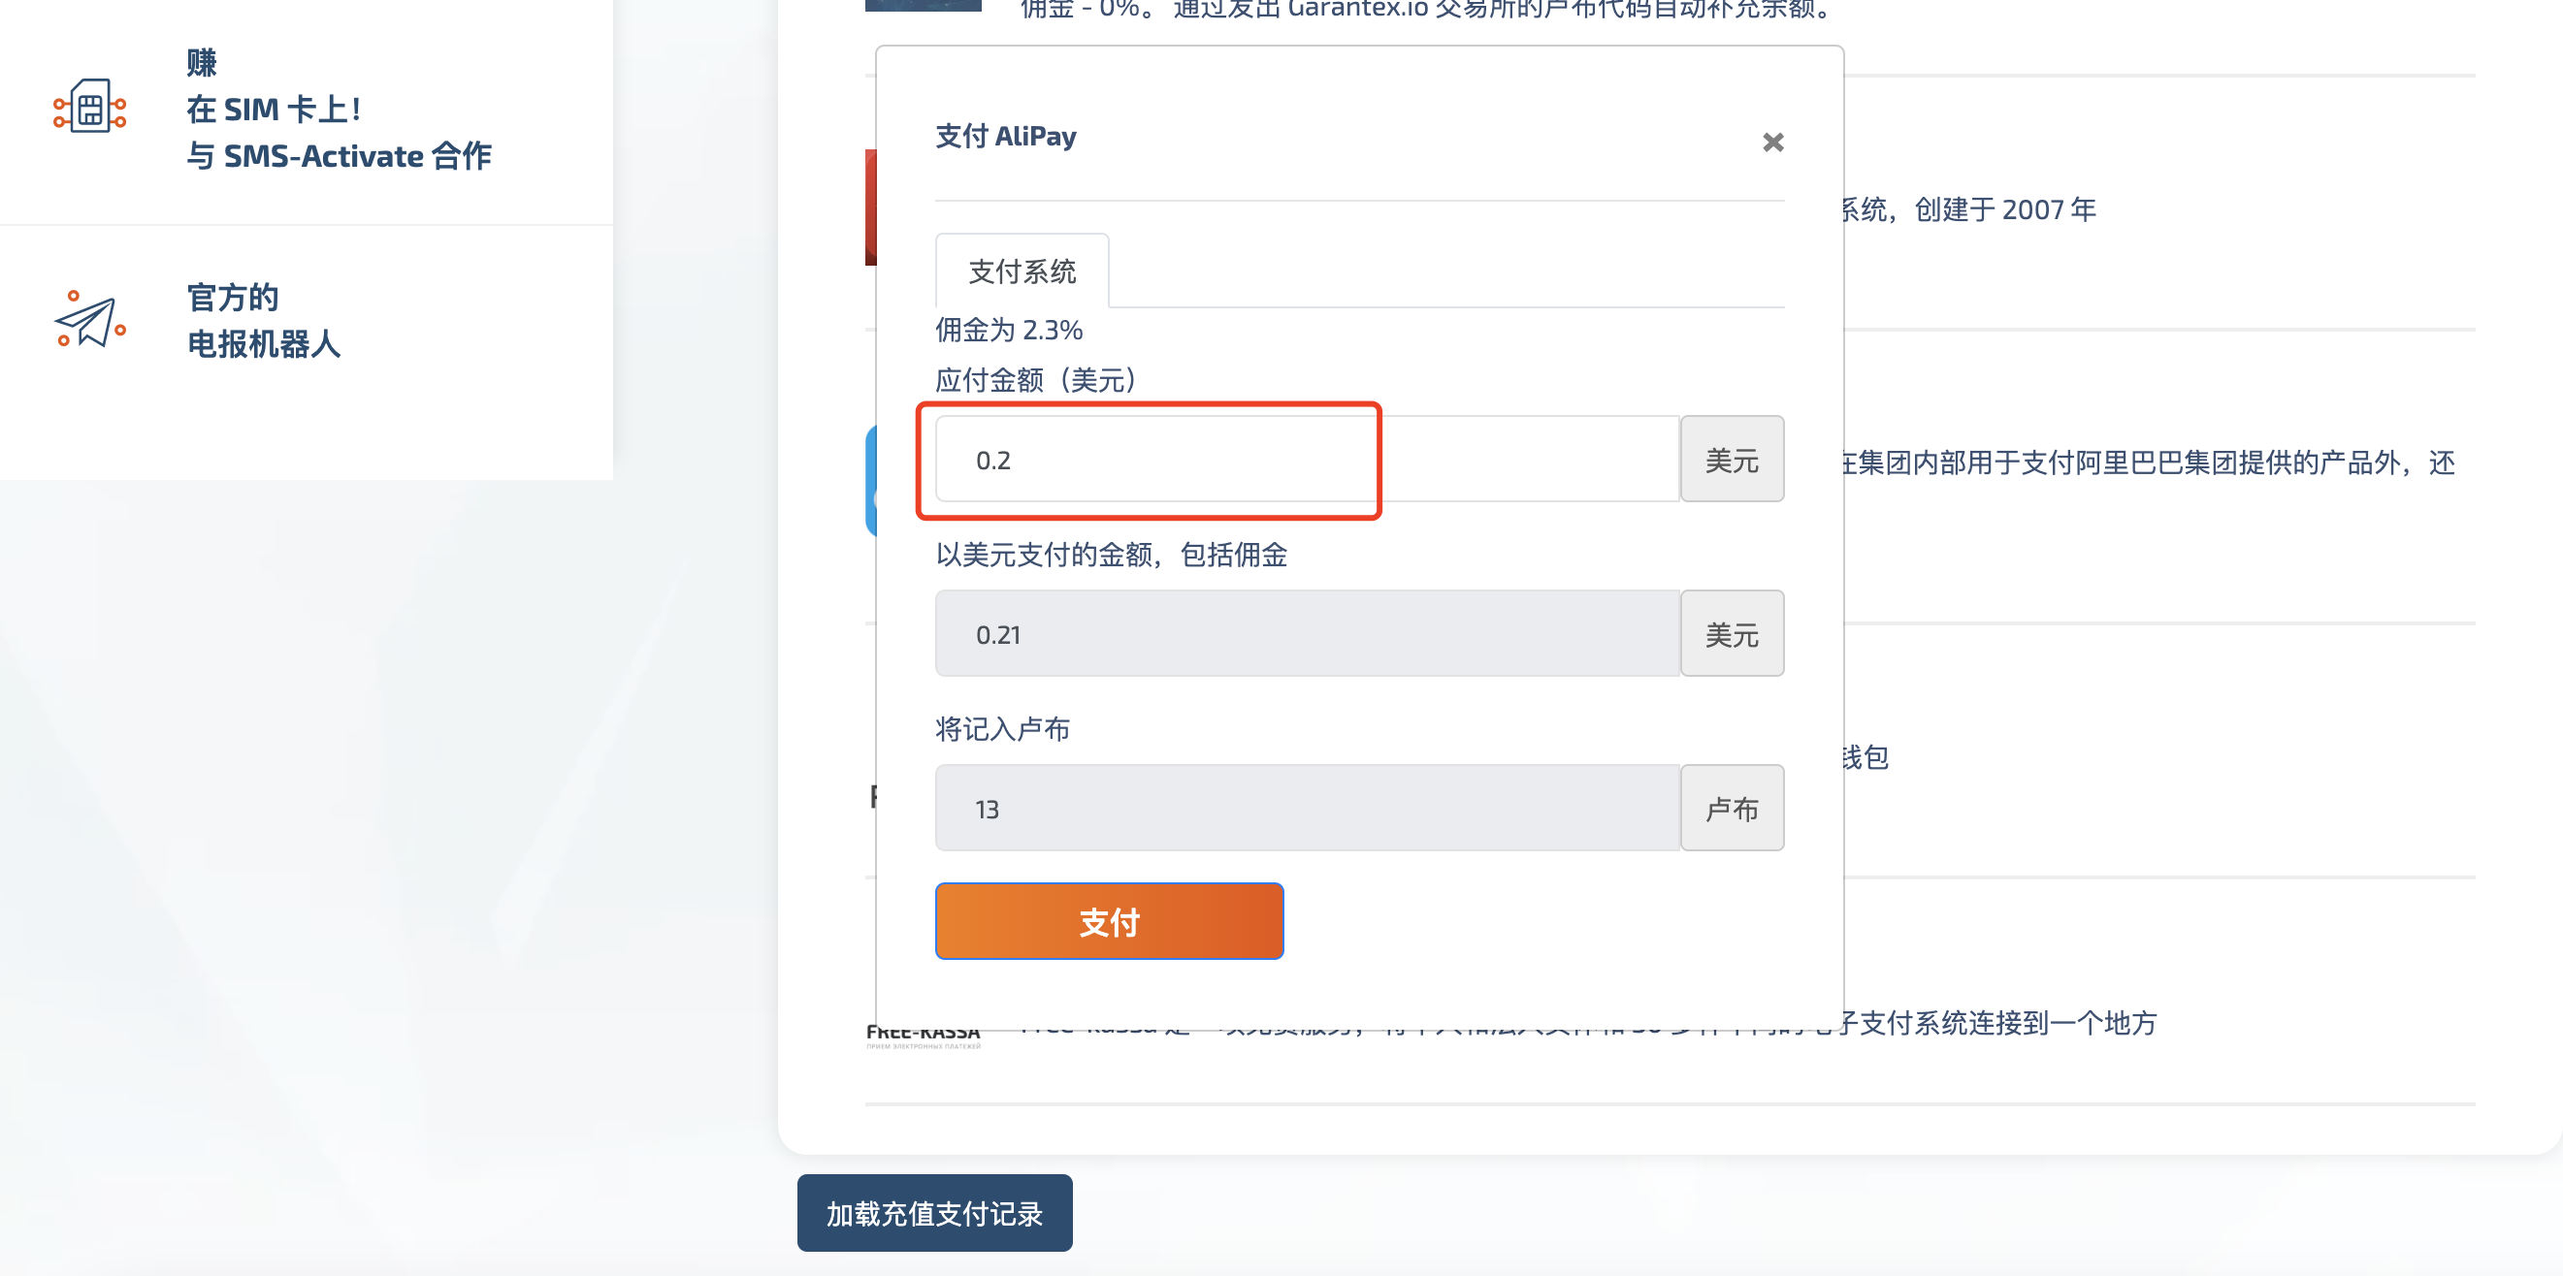2563x1276 pixels.
Task: Click the 美元 label beside 0.21 field
Action: point(1732,633)
